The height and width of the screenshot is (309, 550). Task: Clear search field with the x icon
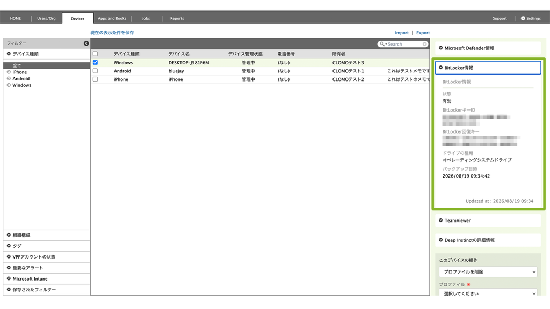425,44
